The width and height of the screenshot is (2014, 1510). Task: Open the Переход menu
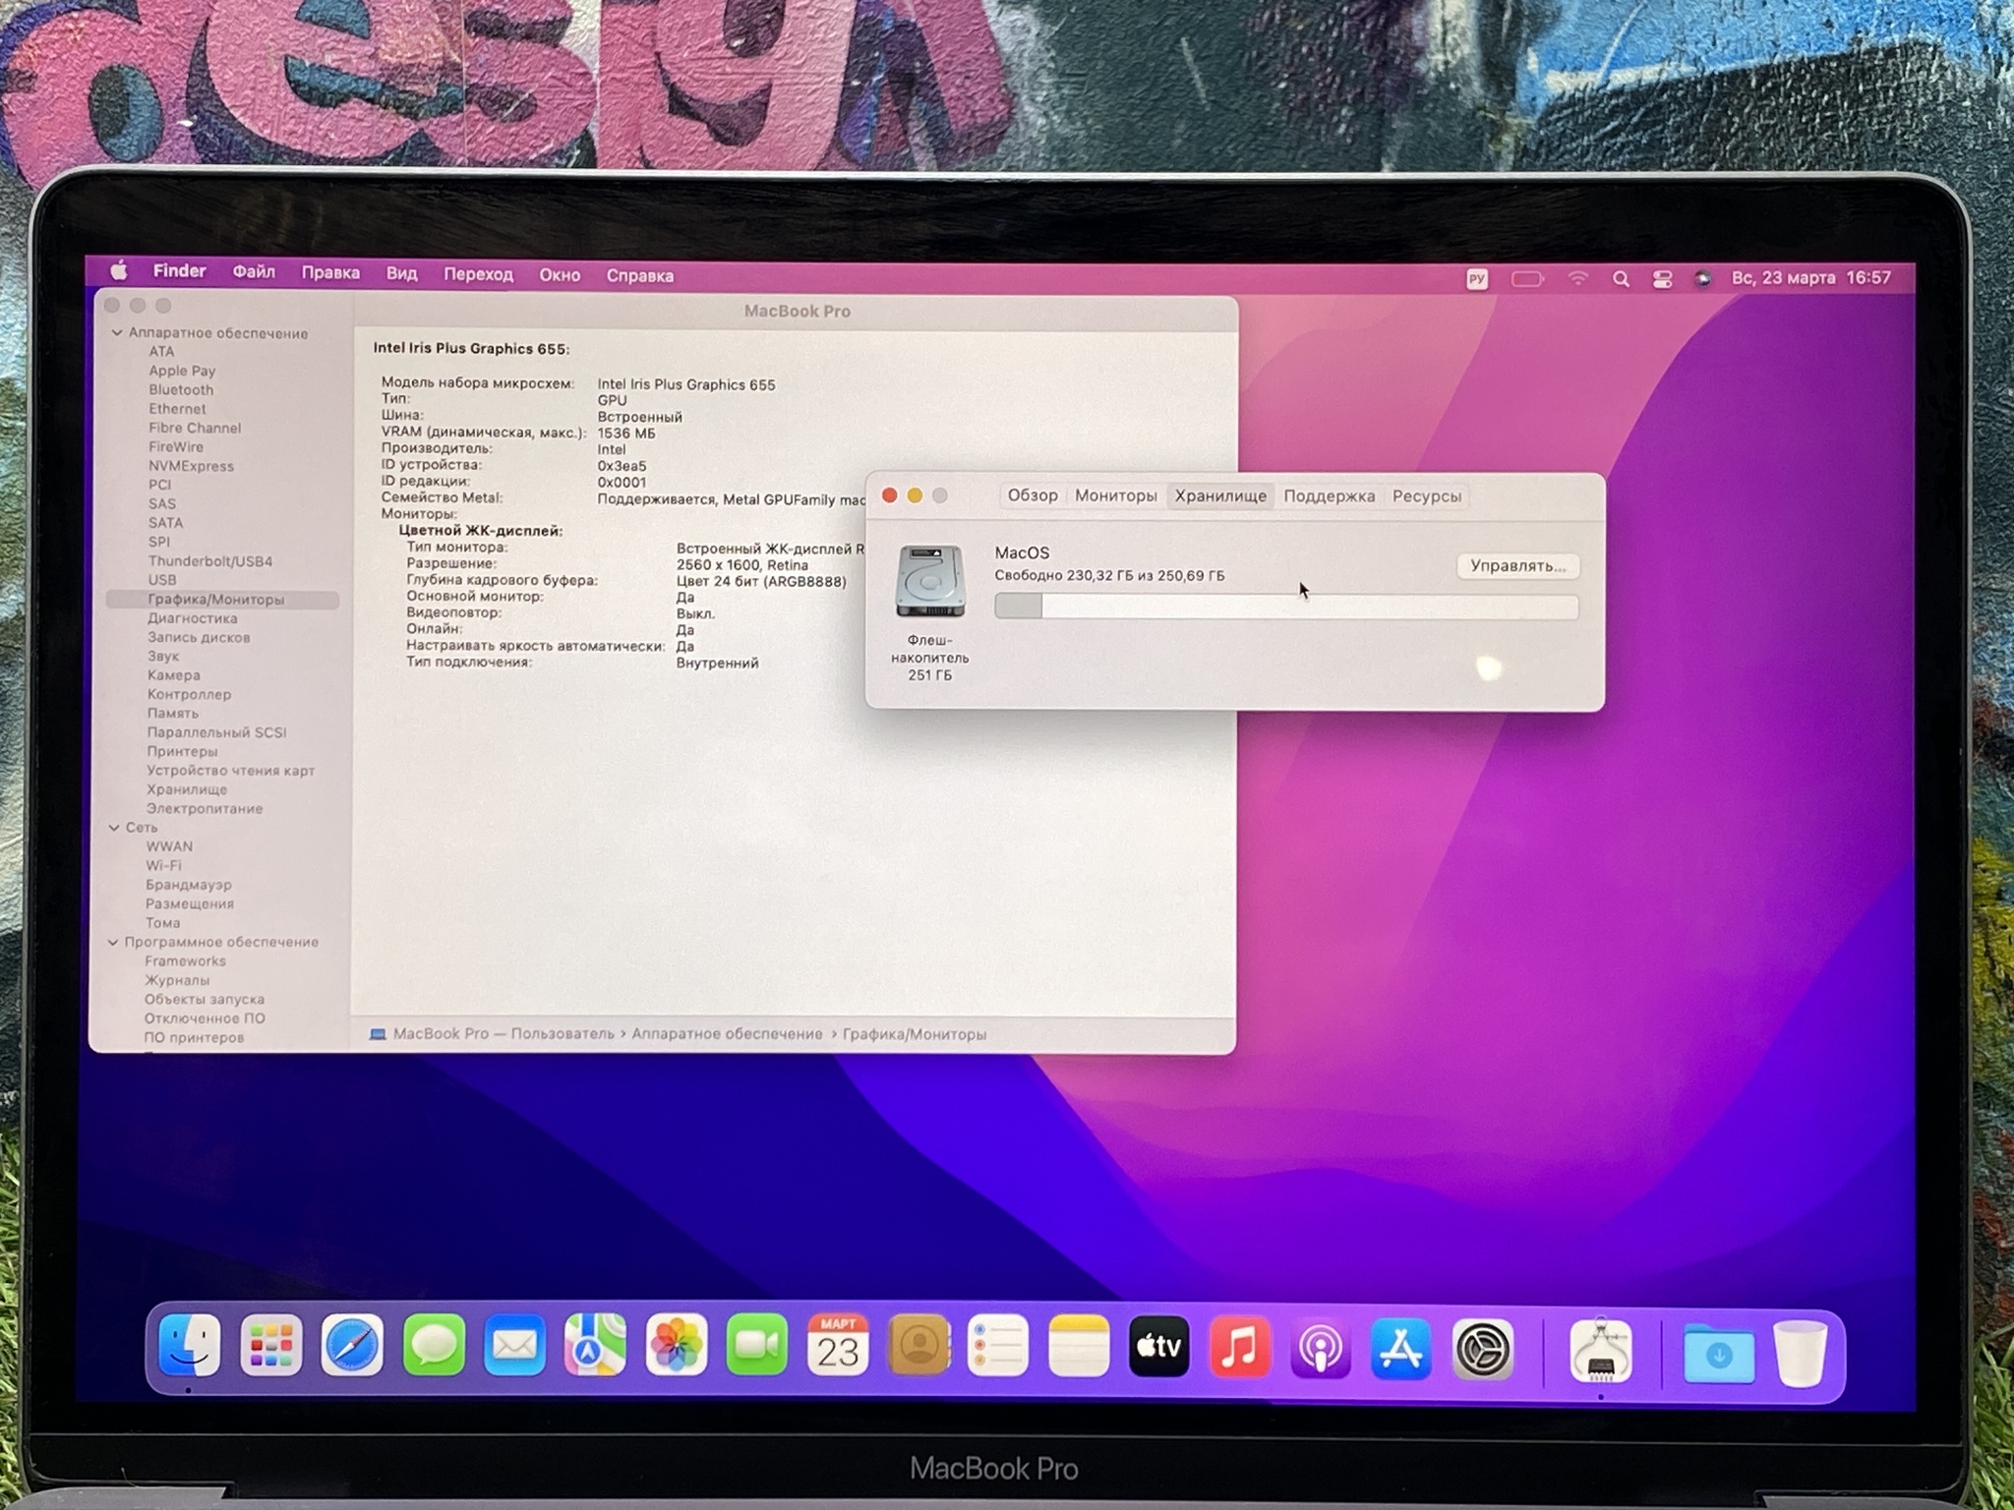(x=478, y=274)
